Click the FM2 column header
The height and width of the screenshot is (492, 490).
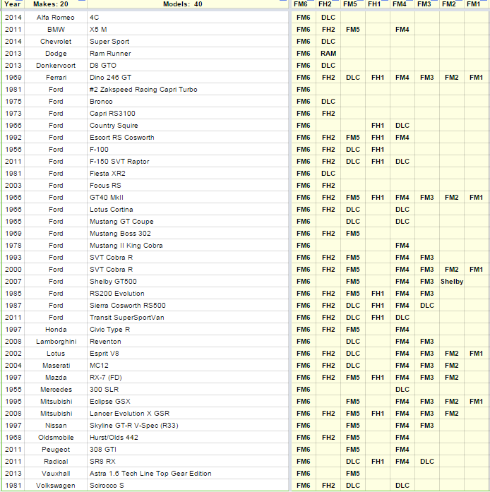[x=452, y=4]
